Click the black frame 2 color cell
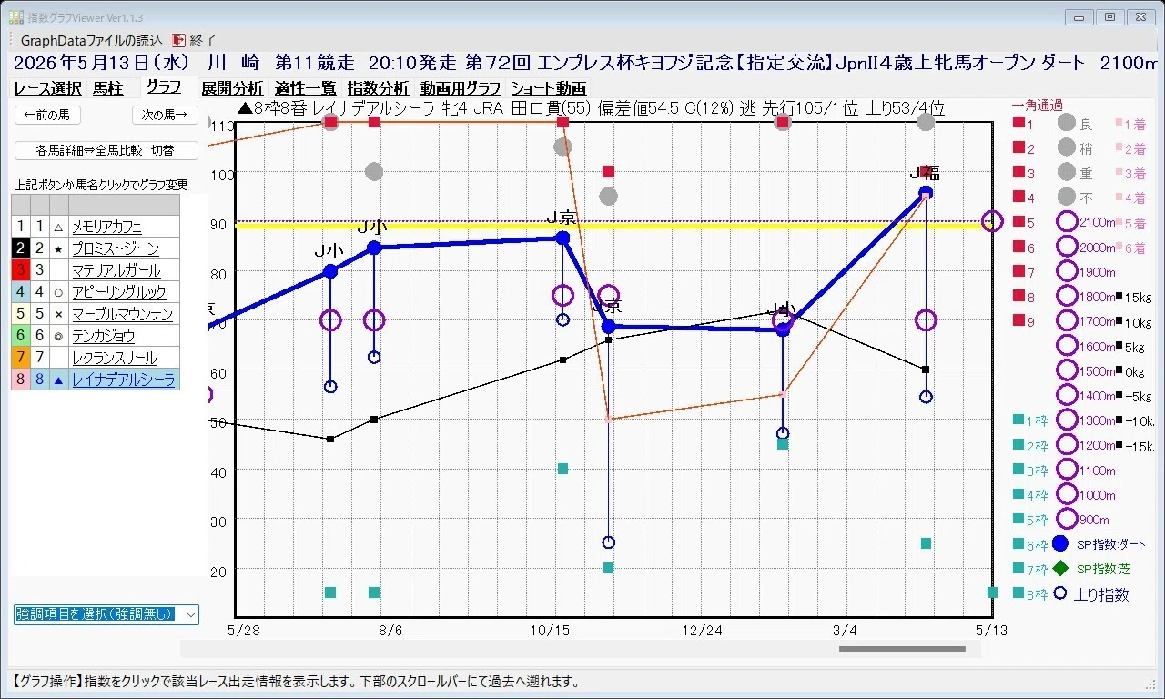The height and width of the screenshot is (699, 1165). 21,248
